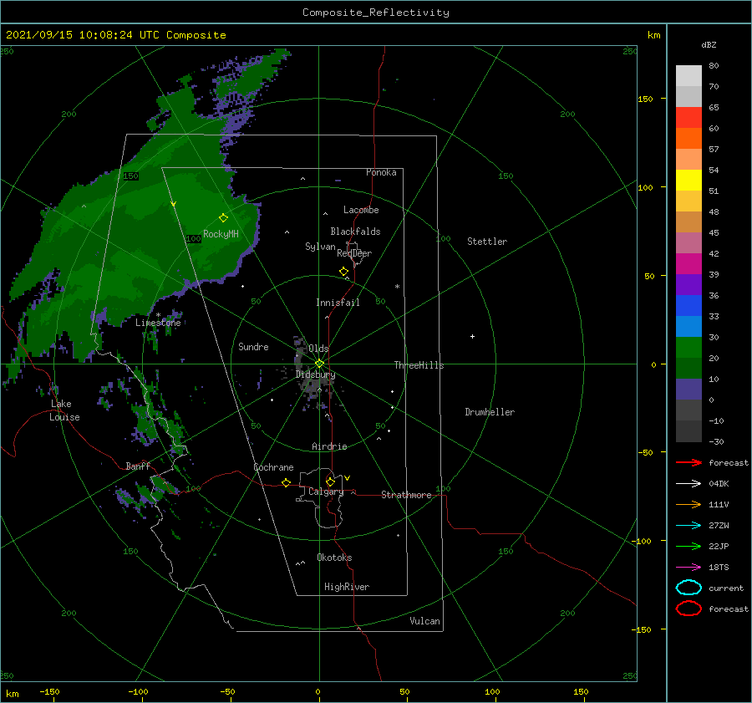Click the 18TS legend text

[x=719, y=568]
